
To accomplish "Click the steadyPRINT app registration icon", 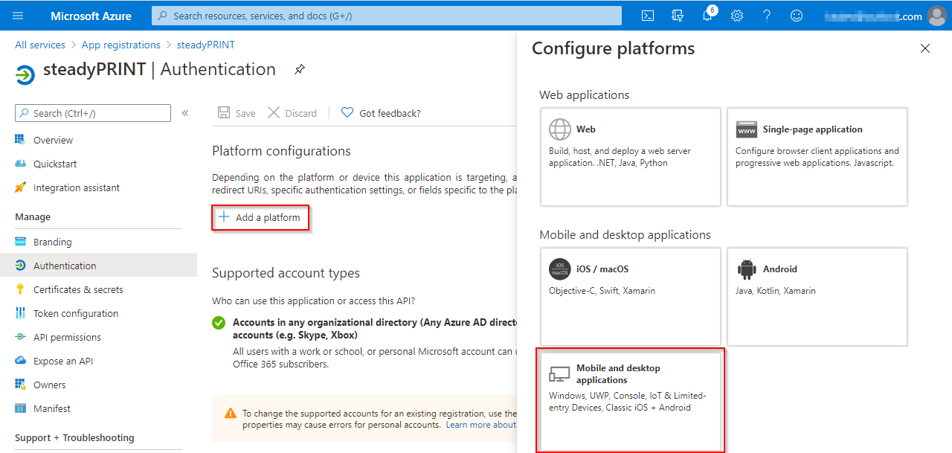I will pyautogui.click(x=25, y=75).
